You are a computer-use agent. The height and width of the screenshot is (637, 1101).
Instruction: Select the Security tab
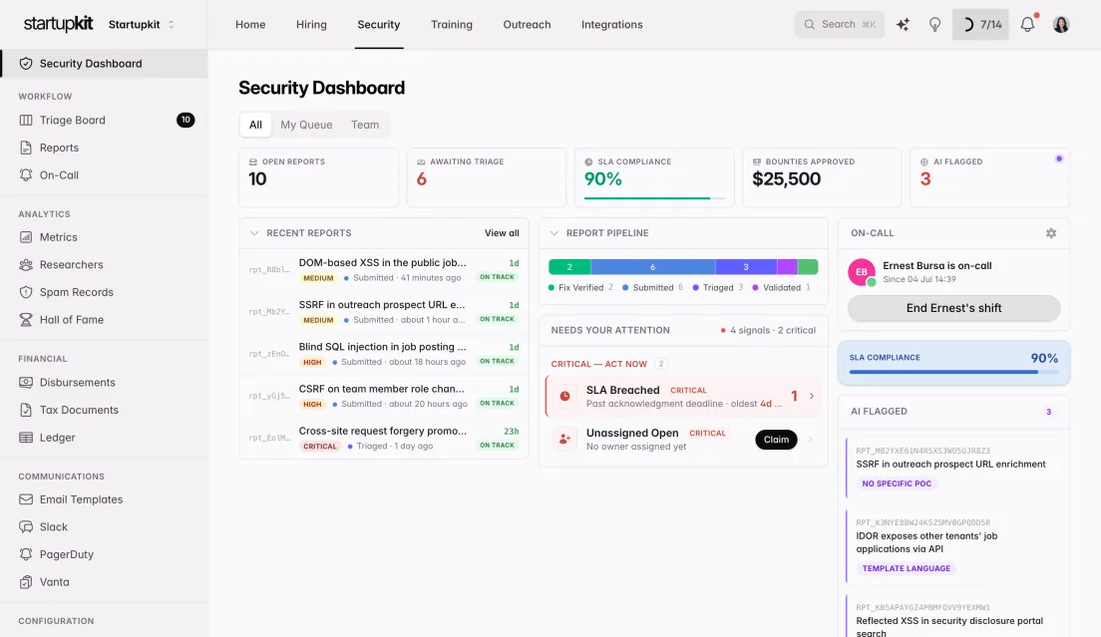click(379, 25)
